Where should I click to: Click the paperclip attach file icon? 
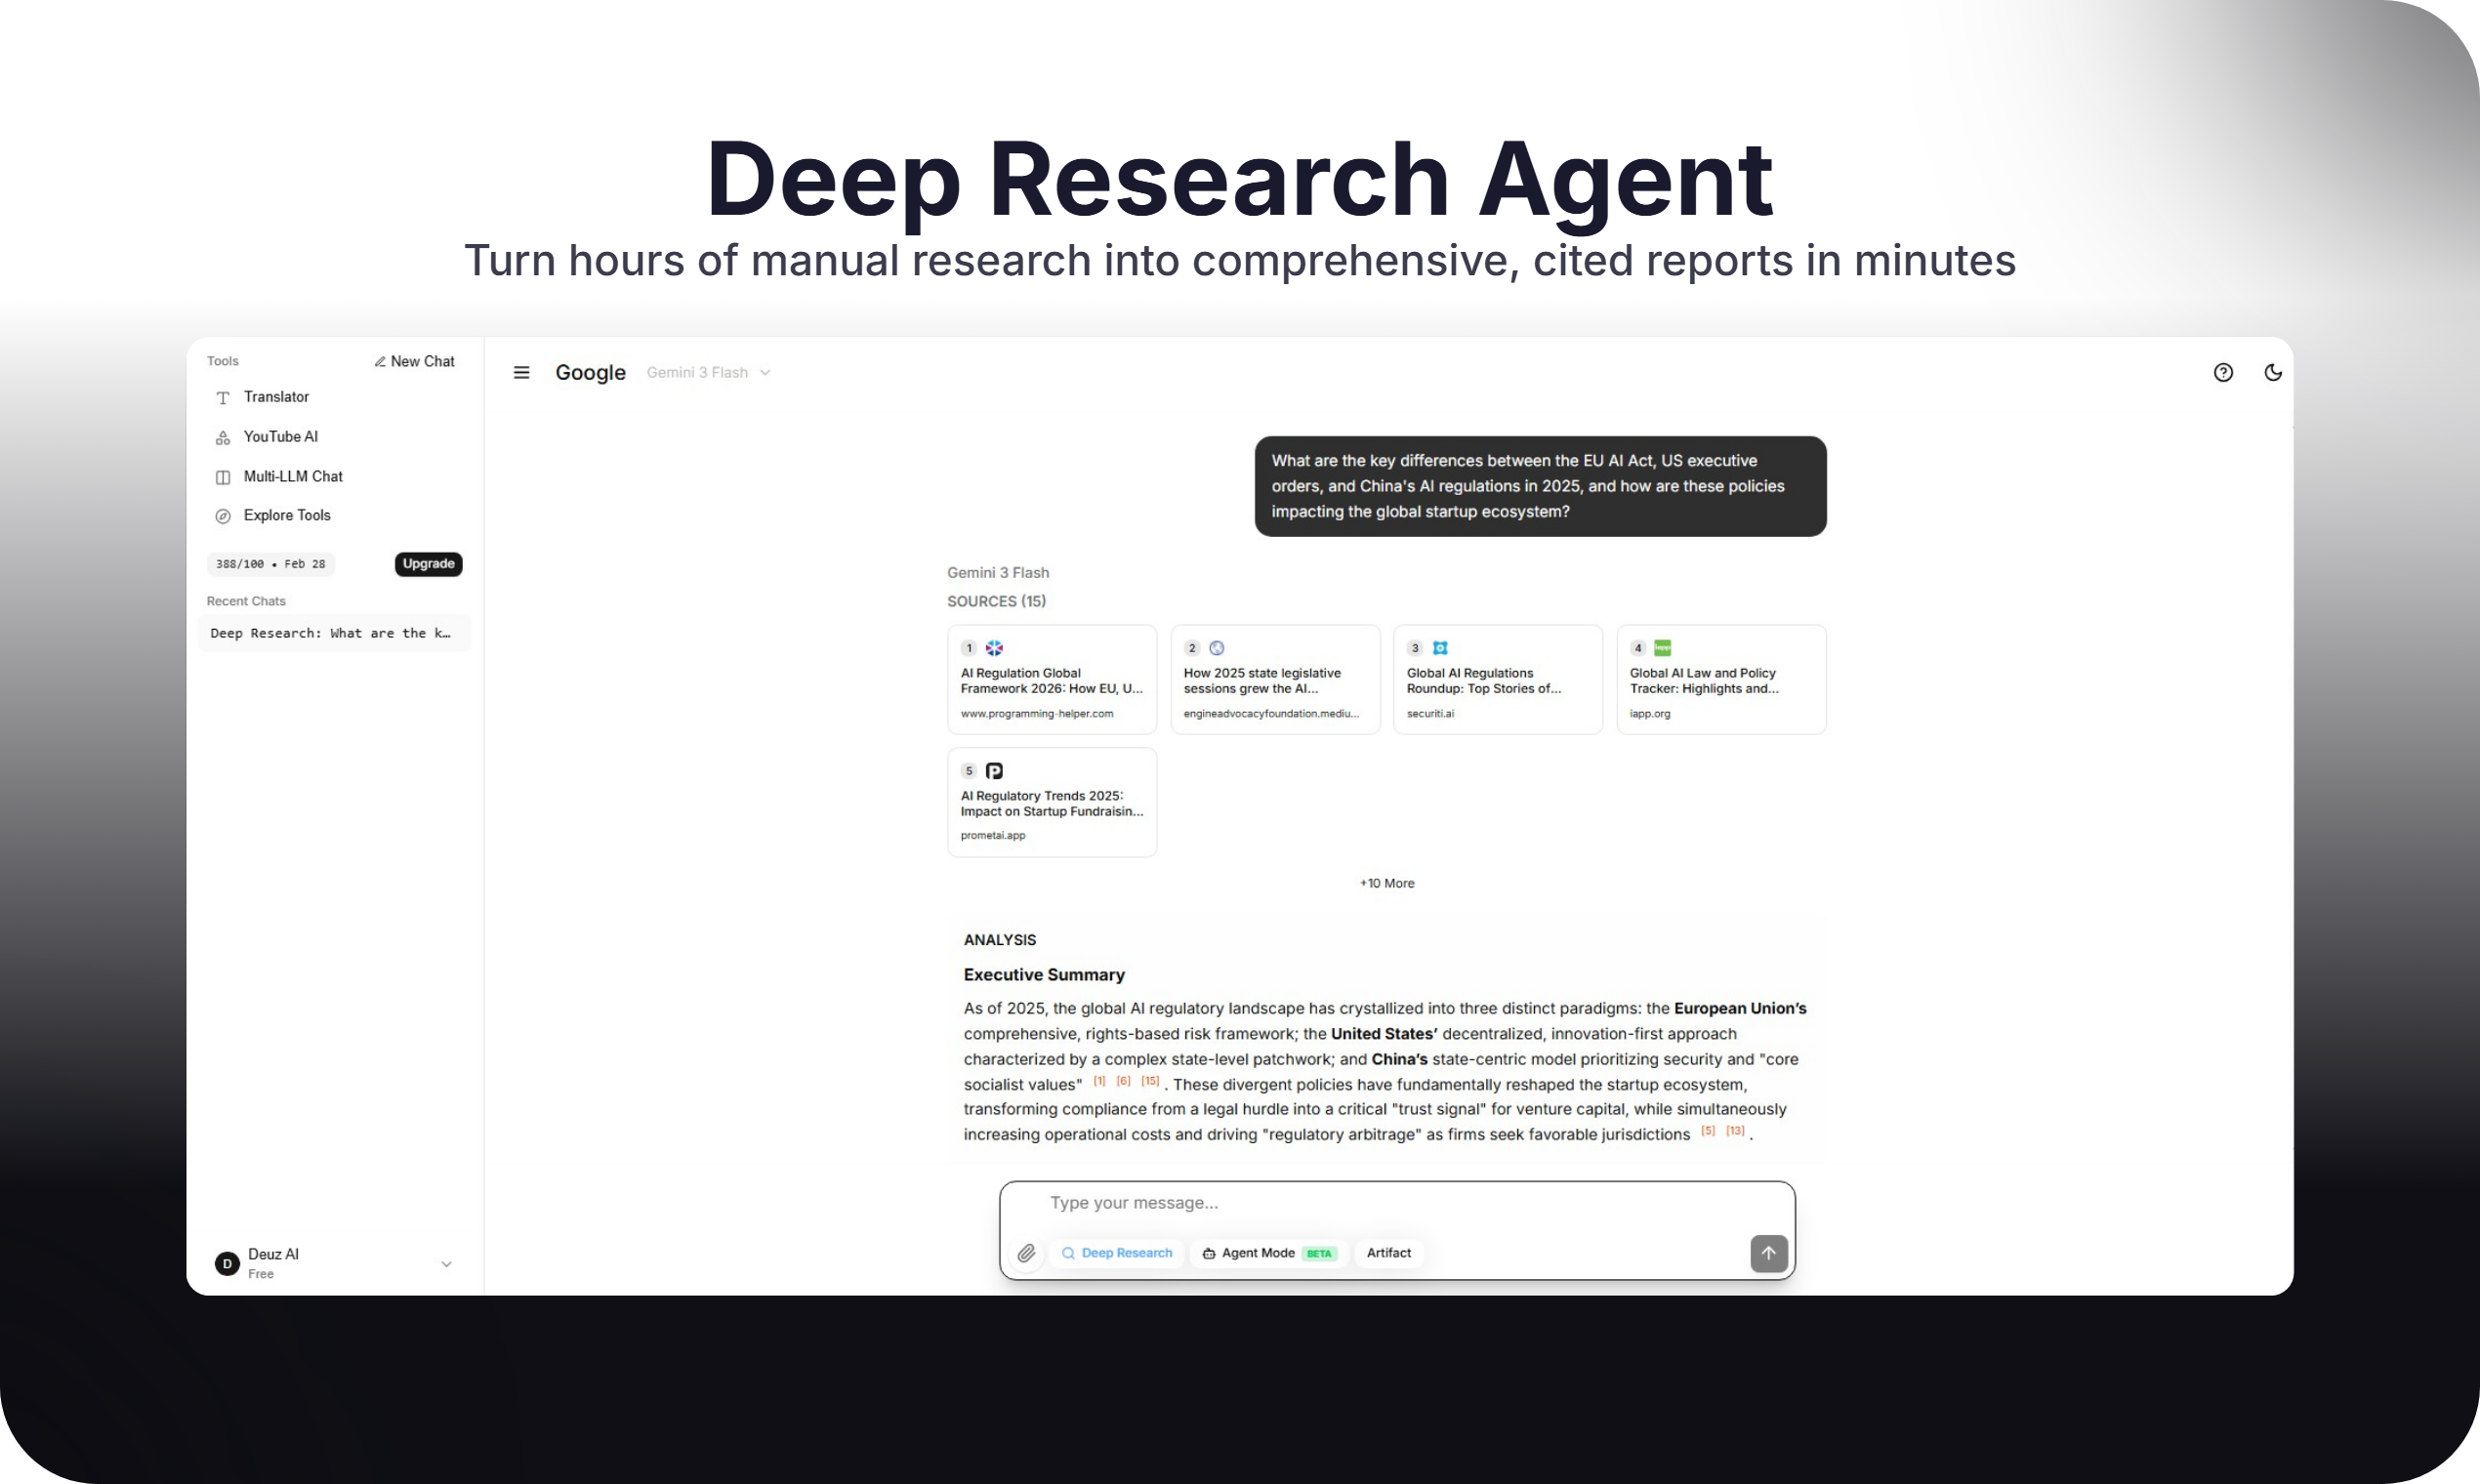pos(1026,1253)
